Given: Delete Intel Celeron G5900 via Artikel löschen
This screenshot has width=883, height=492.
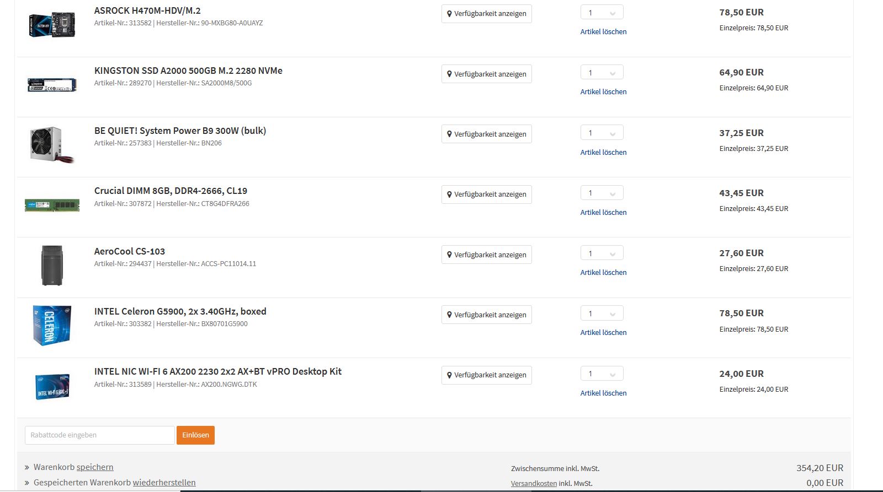Looking at the screenshot, I should (603, 333).
